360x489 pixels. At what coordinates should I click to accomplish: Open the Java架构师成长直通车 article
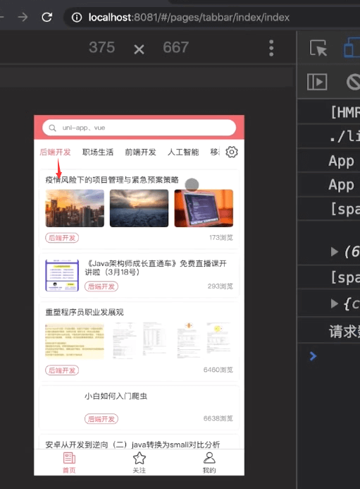156,267
